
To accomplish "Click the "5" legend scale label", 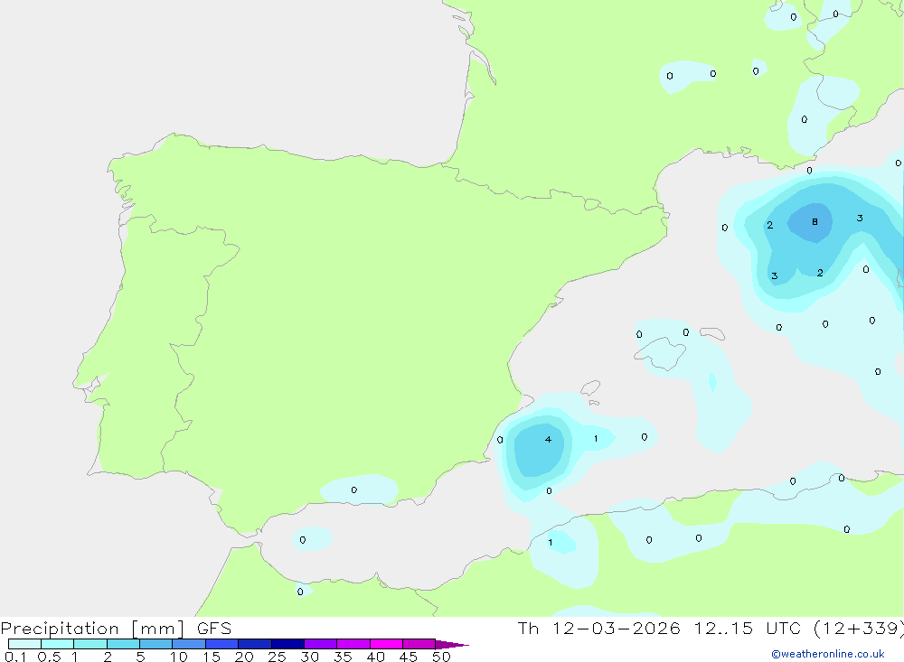I will 140,657.
